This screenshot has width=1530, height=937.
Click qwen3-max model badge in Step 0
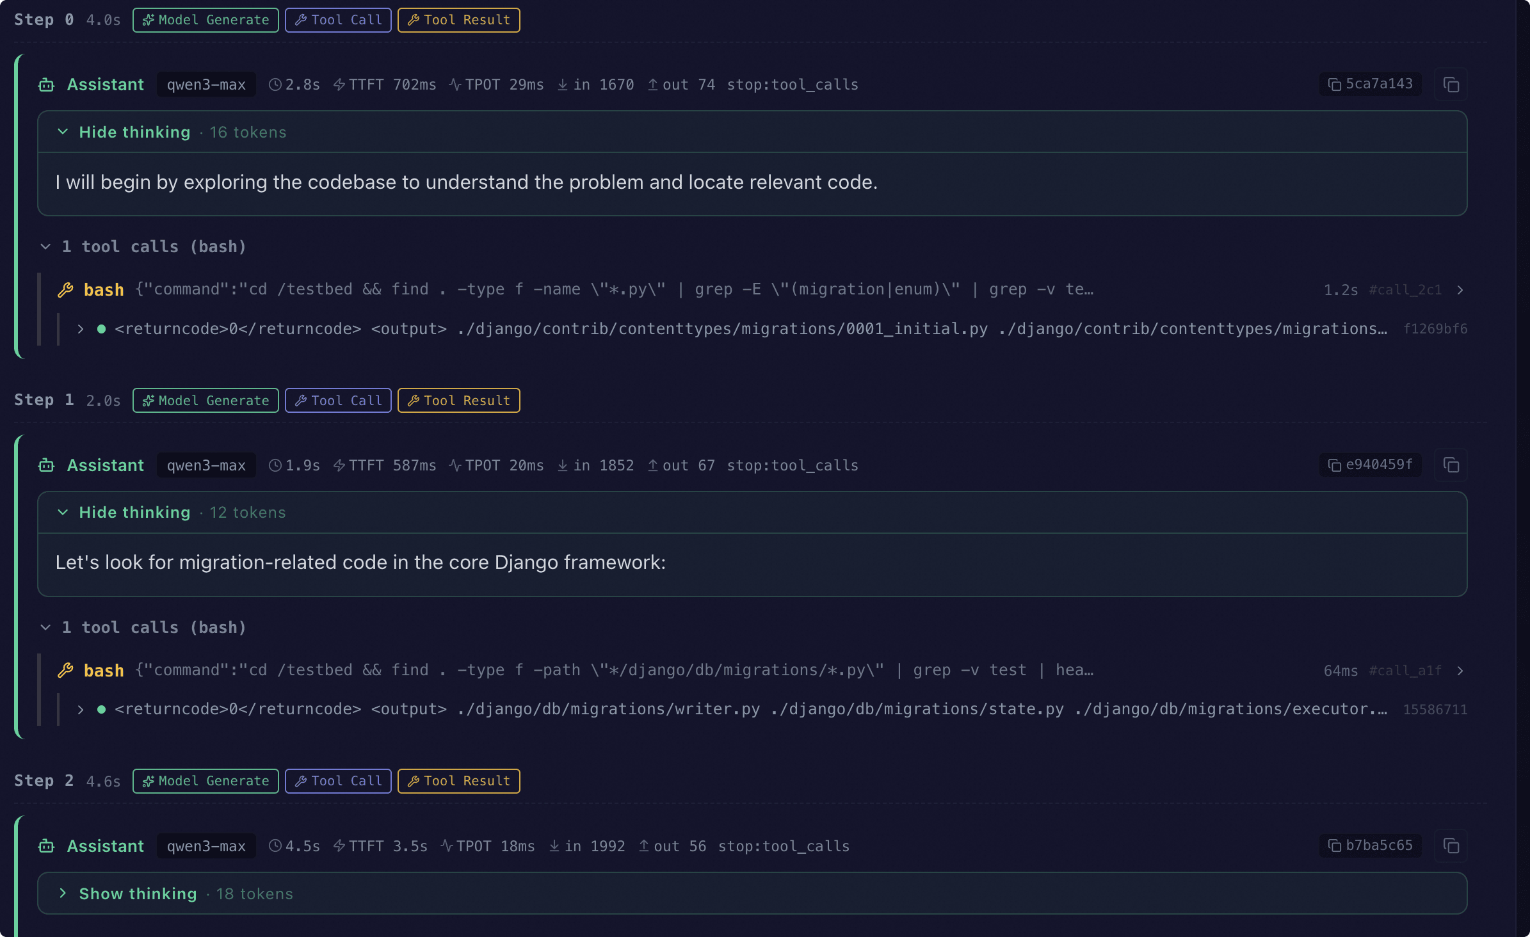206,84
